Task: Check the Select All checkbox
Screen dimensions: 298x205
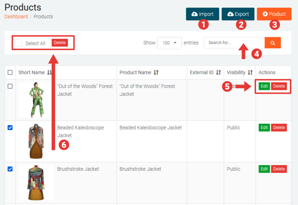Action: pos(19,43)
